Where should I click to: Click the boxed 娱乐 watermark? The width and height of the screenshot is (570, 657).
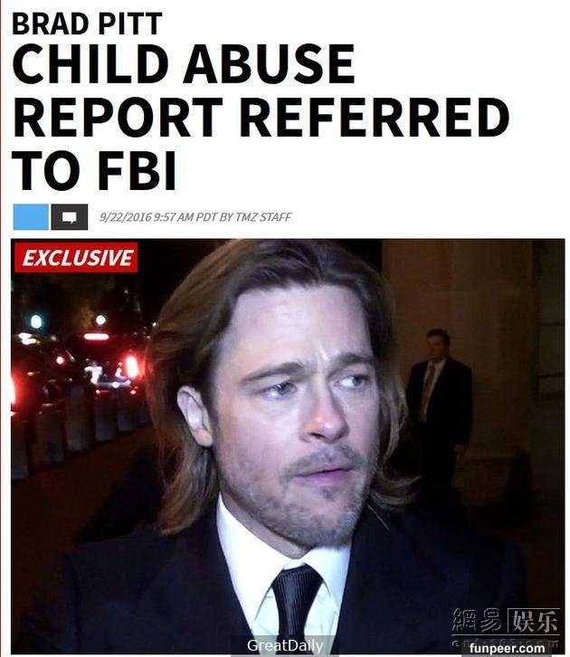click(x=534, y=621)
